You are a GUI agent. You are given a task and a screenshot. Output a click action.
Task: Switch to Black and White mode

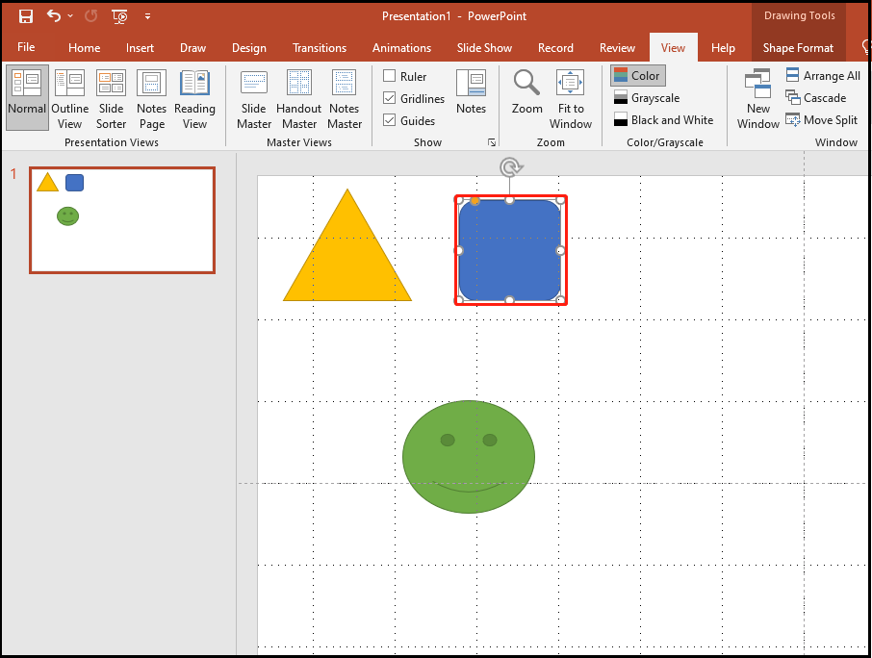[x=663, y=120]
